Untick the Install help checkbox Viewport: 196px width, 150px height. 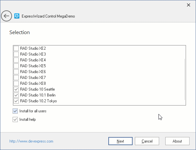pos(15,119)
